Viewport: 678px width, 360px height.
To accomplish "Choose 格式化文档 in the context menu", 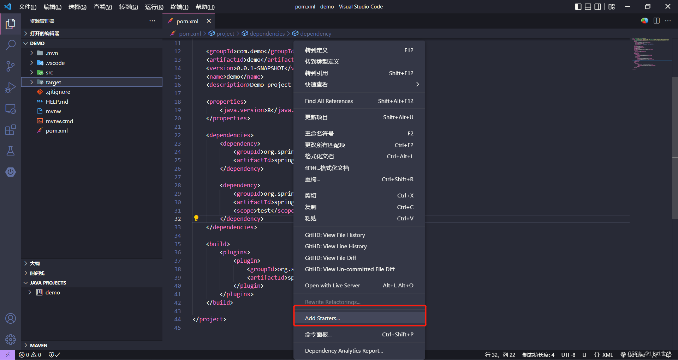I will click(x=359, y=156).
